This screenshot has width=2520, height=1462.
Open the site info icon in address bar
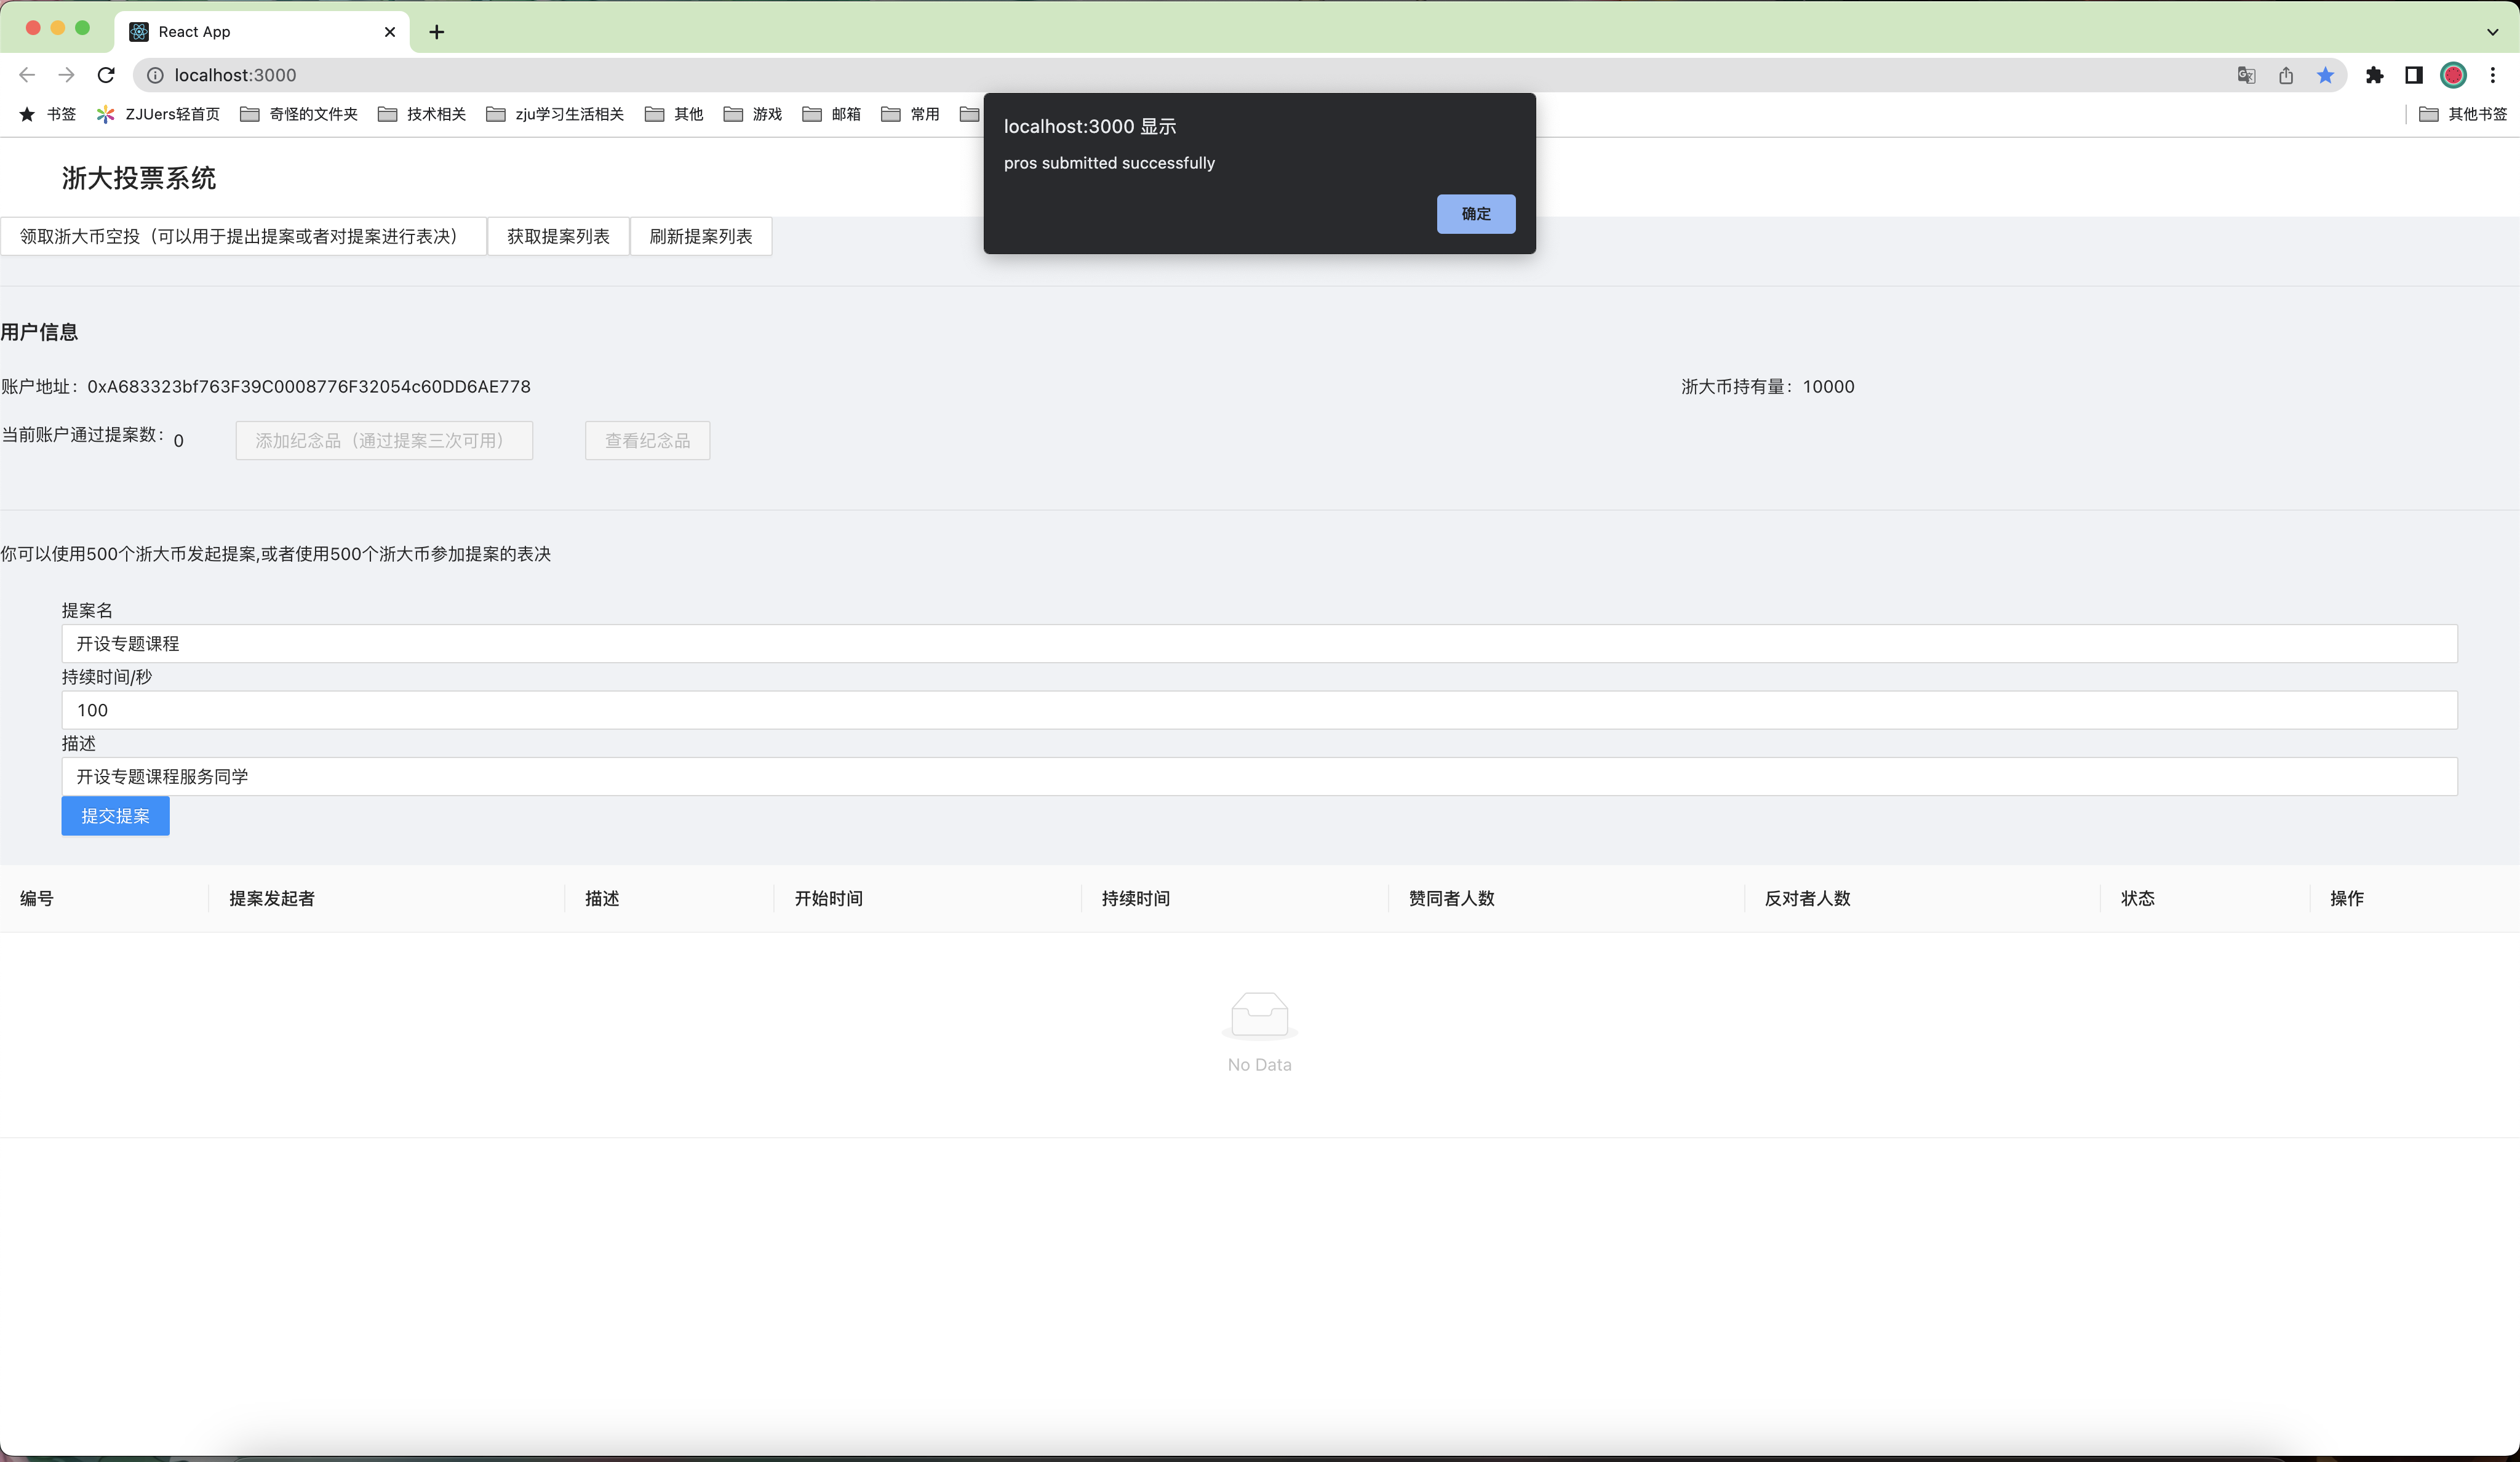[155, 75]
